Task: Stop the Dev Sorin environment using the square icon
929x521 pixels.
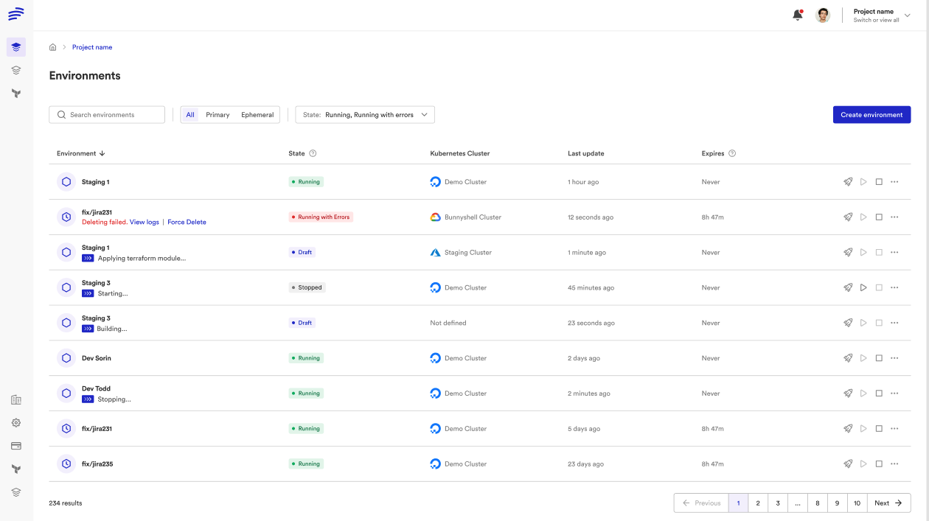Action: click(878, 357)
